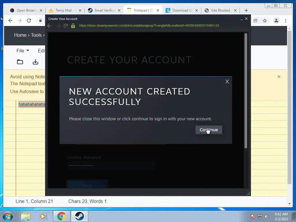Click the scroll up arrow of the Chrome page

(x=289, y=29)
